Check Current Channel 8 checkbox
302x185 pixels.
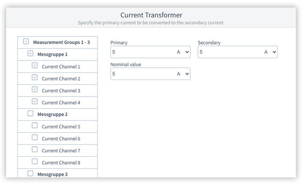[35, 161]
